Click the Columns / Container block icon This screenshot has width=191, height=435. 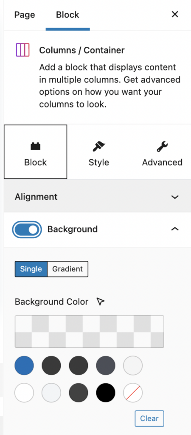click(22, 50)
